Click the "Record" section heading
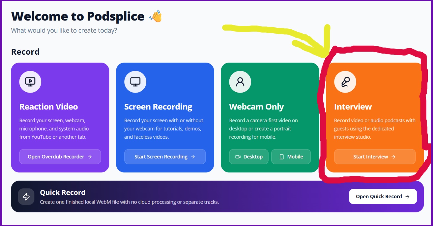The height and width of the screenshot is (226, 433). click(25, 52)
